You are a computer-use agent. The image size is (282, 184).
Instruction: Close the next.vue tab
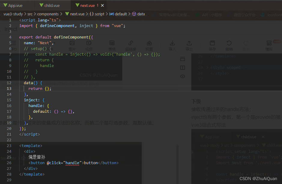coord(102,5)
